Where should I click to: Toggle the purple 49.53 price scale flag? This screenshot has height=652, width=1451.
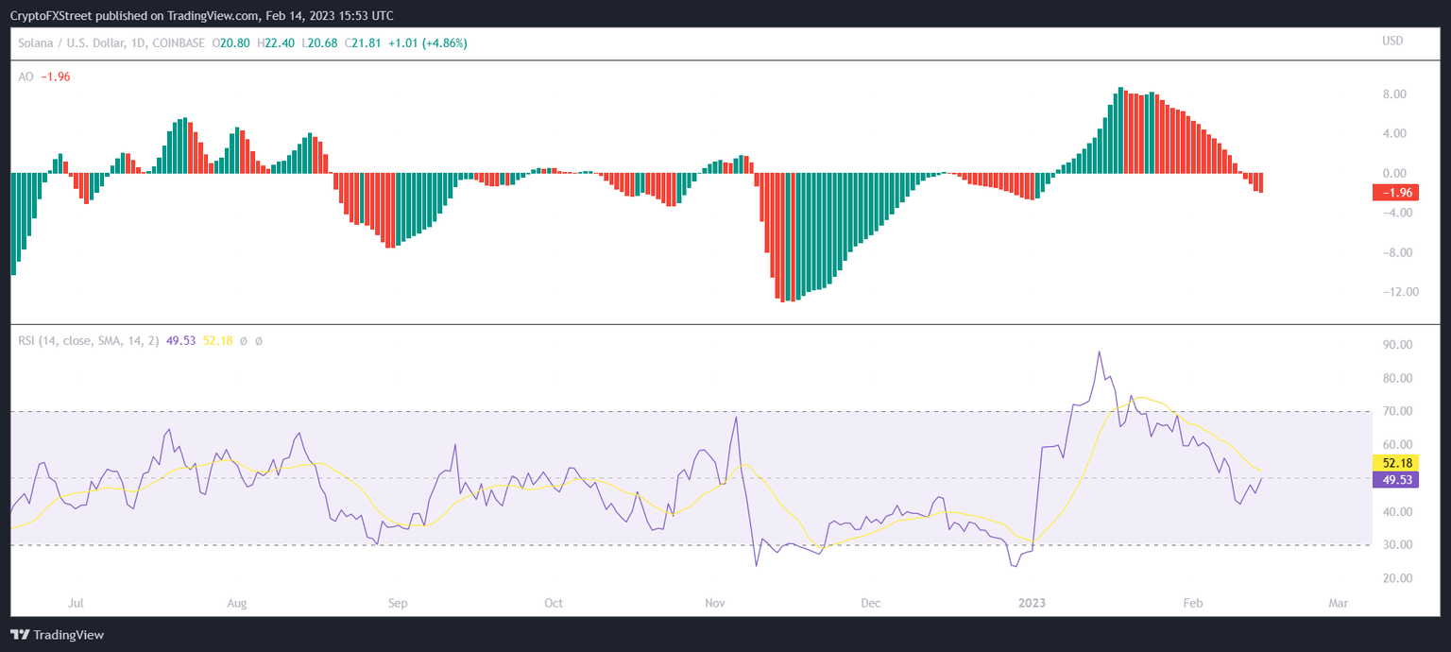[1395, 481]
